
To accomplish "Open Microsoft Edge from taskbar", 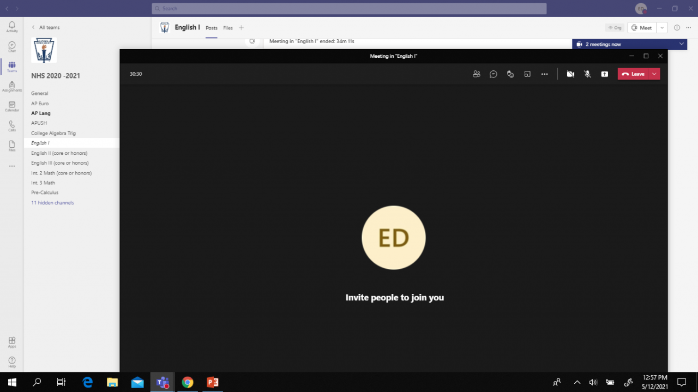I will click(x=88, y=382).
